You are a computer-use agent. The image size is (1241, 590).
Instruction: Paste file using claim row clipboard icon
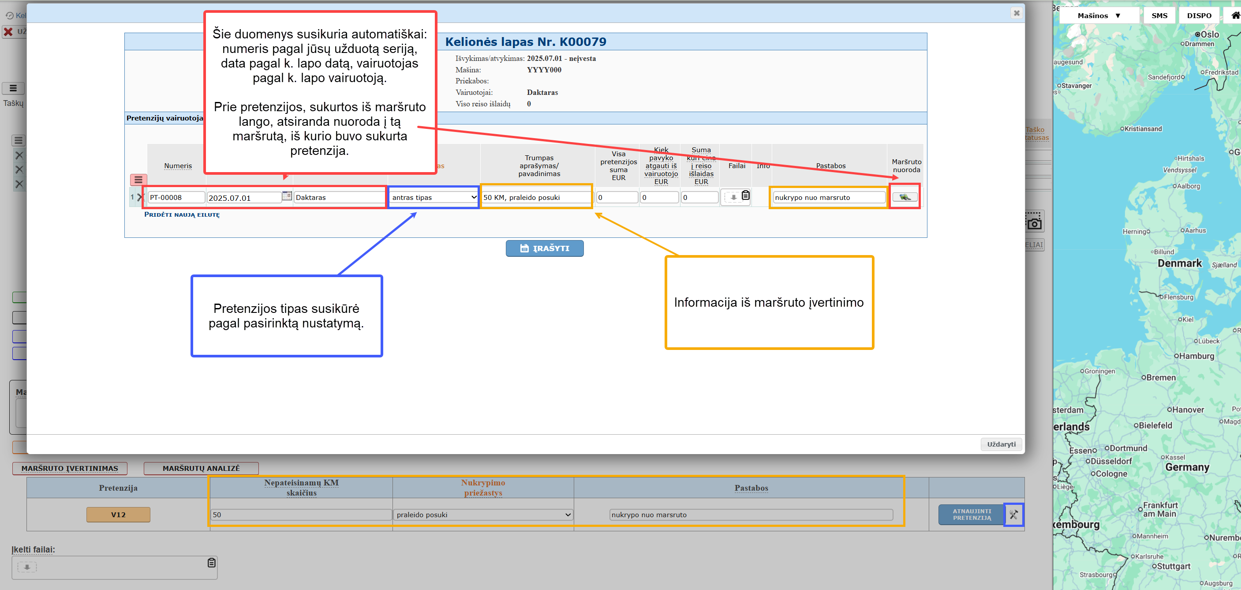pyautogui.click(x=745, y=195)
